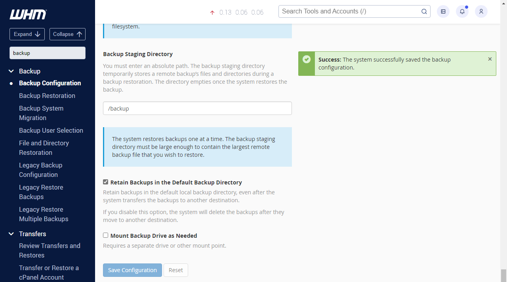Select Legacy Backup Configuration
Image resolution: width=507 pixels, height=282 pixels.
click(41, 170)
